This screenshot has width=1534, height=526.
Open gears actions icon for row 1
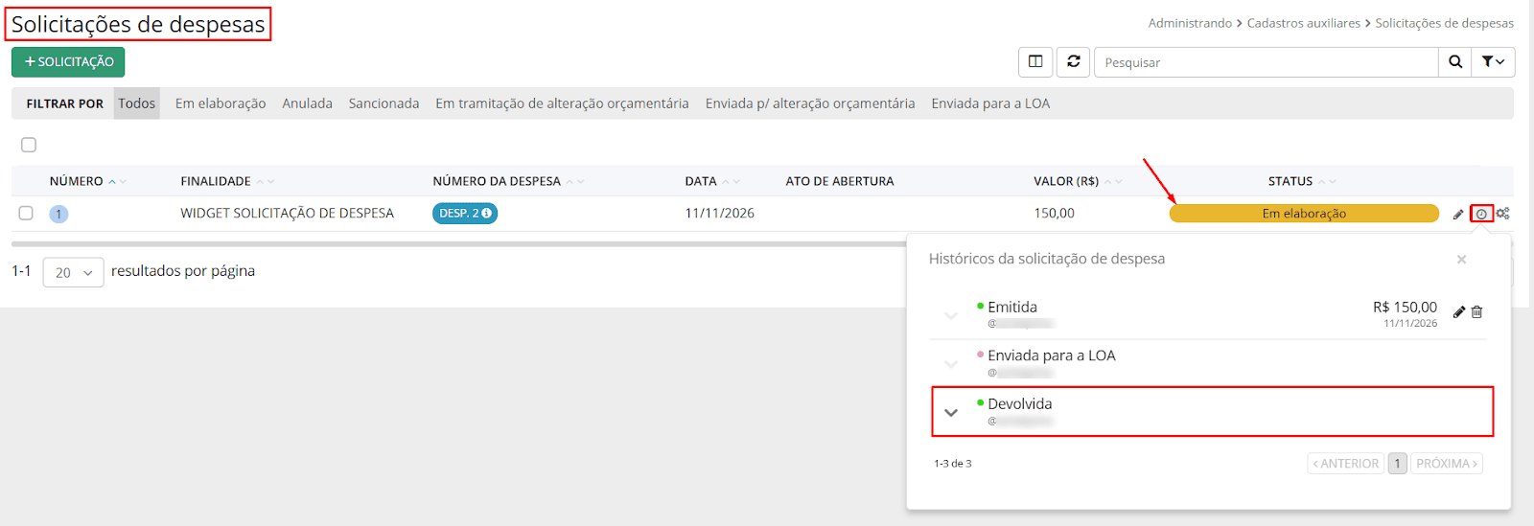[1503, 214]
